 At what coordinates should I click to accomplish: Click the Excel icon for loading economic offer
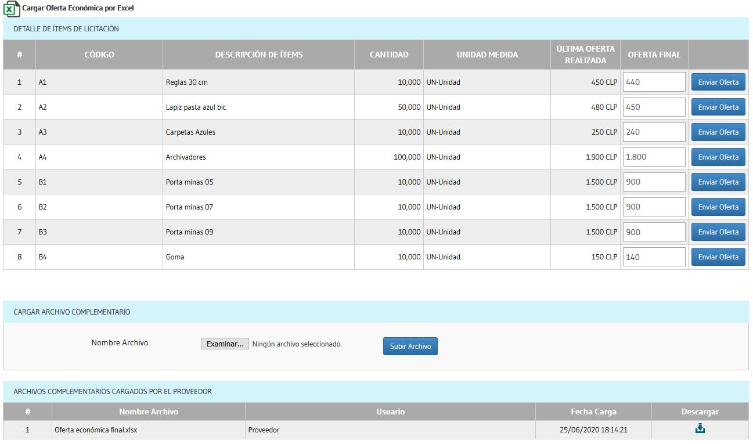pos(12,9)
